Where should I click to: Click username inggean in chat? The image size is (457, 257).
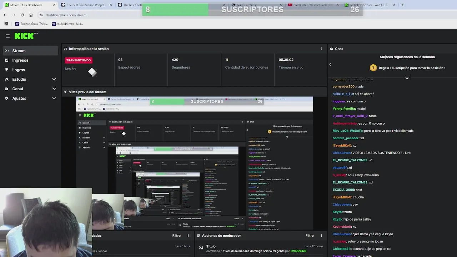coord(339,101)
